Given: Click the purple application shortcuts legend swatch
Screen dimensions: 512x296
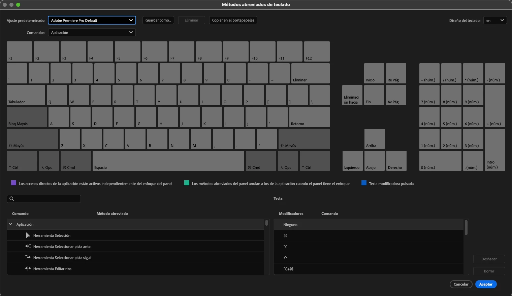Looking at the screenshot, I should [14, 183].
